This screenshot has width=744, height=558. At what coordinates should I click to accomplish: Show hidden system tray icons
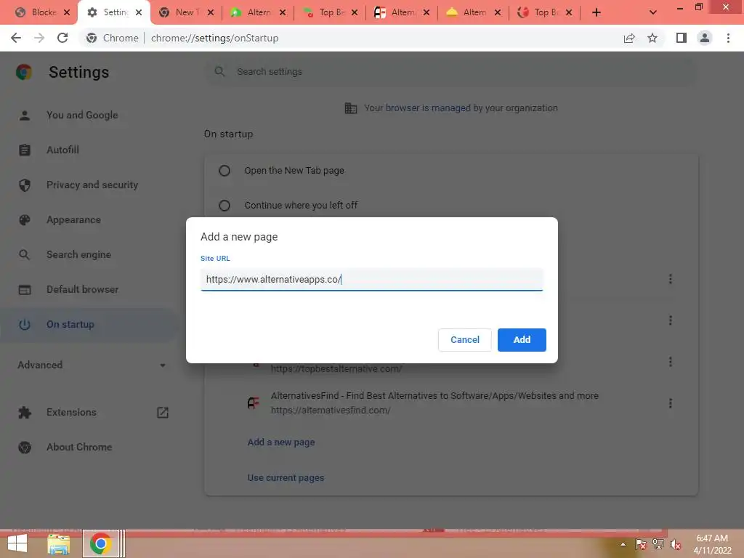(x=623, y=544)
